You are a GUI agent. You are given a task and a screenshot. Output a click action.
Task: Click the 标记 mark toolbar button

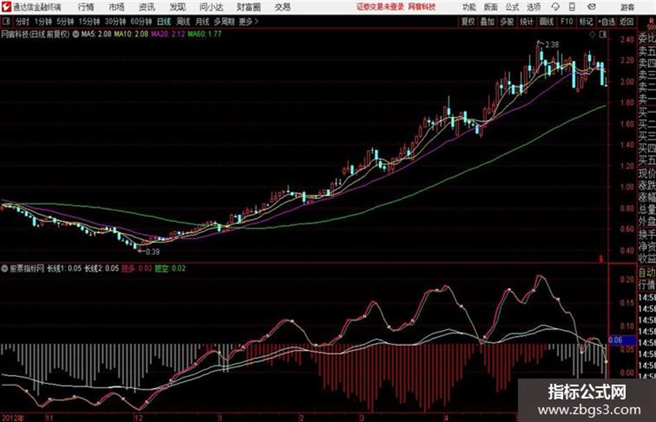(x=586, y=21)
